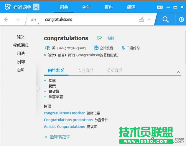
Task: Jump to 用法 in sidebar
Action: pos(21,54)
